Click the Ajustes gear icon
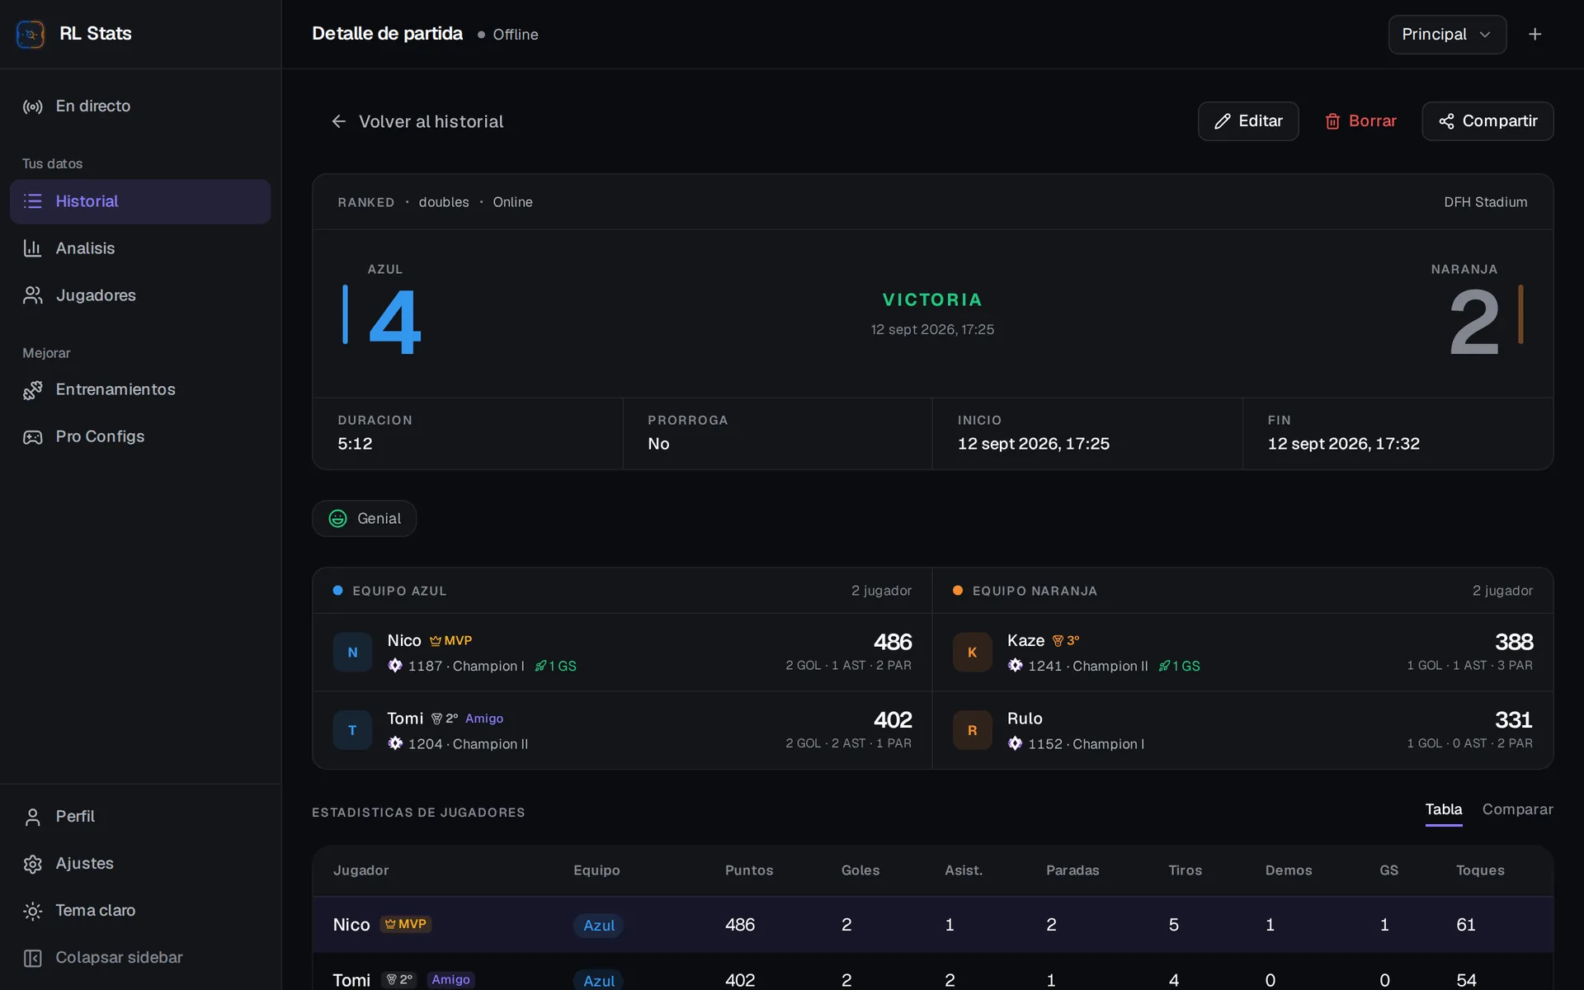Screen dimensions: 1584x990 33,864
